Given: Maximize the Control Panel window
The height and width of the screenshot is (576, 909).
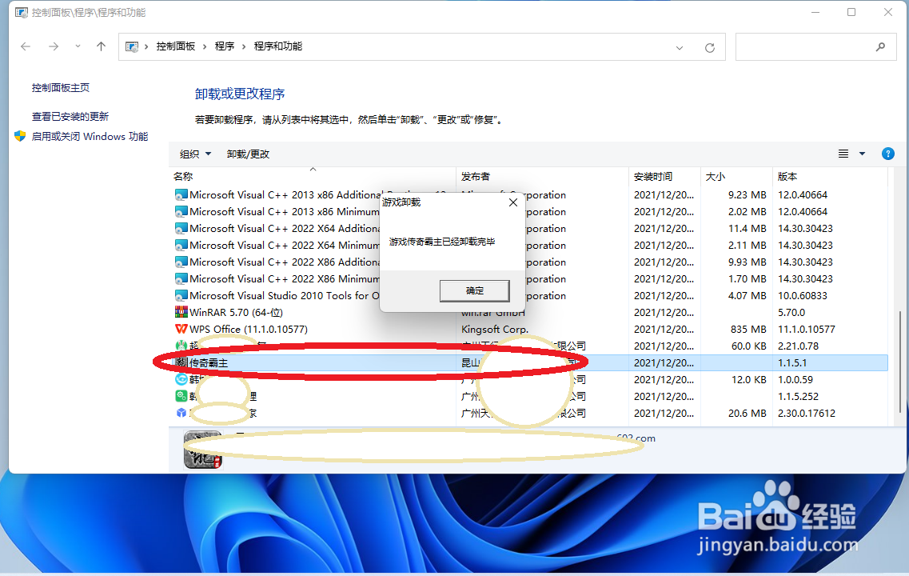Looking at the screenshot, I should click(851, 12).
